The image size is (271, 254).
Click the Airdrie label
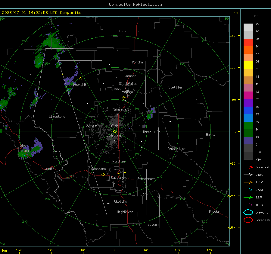[119, 161]
